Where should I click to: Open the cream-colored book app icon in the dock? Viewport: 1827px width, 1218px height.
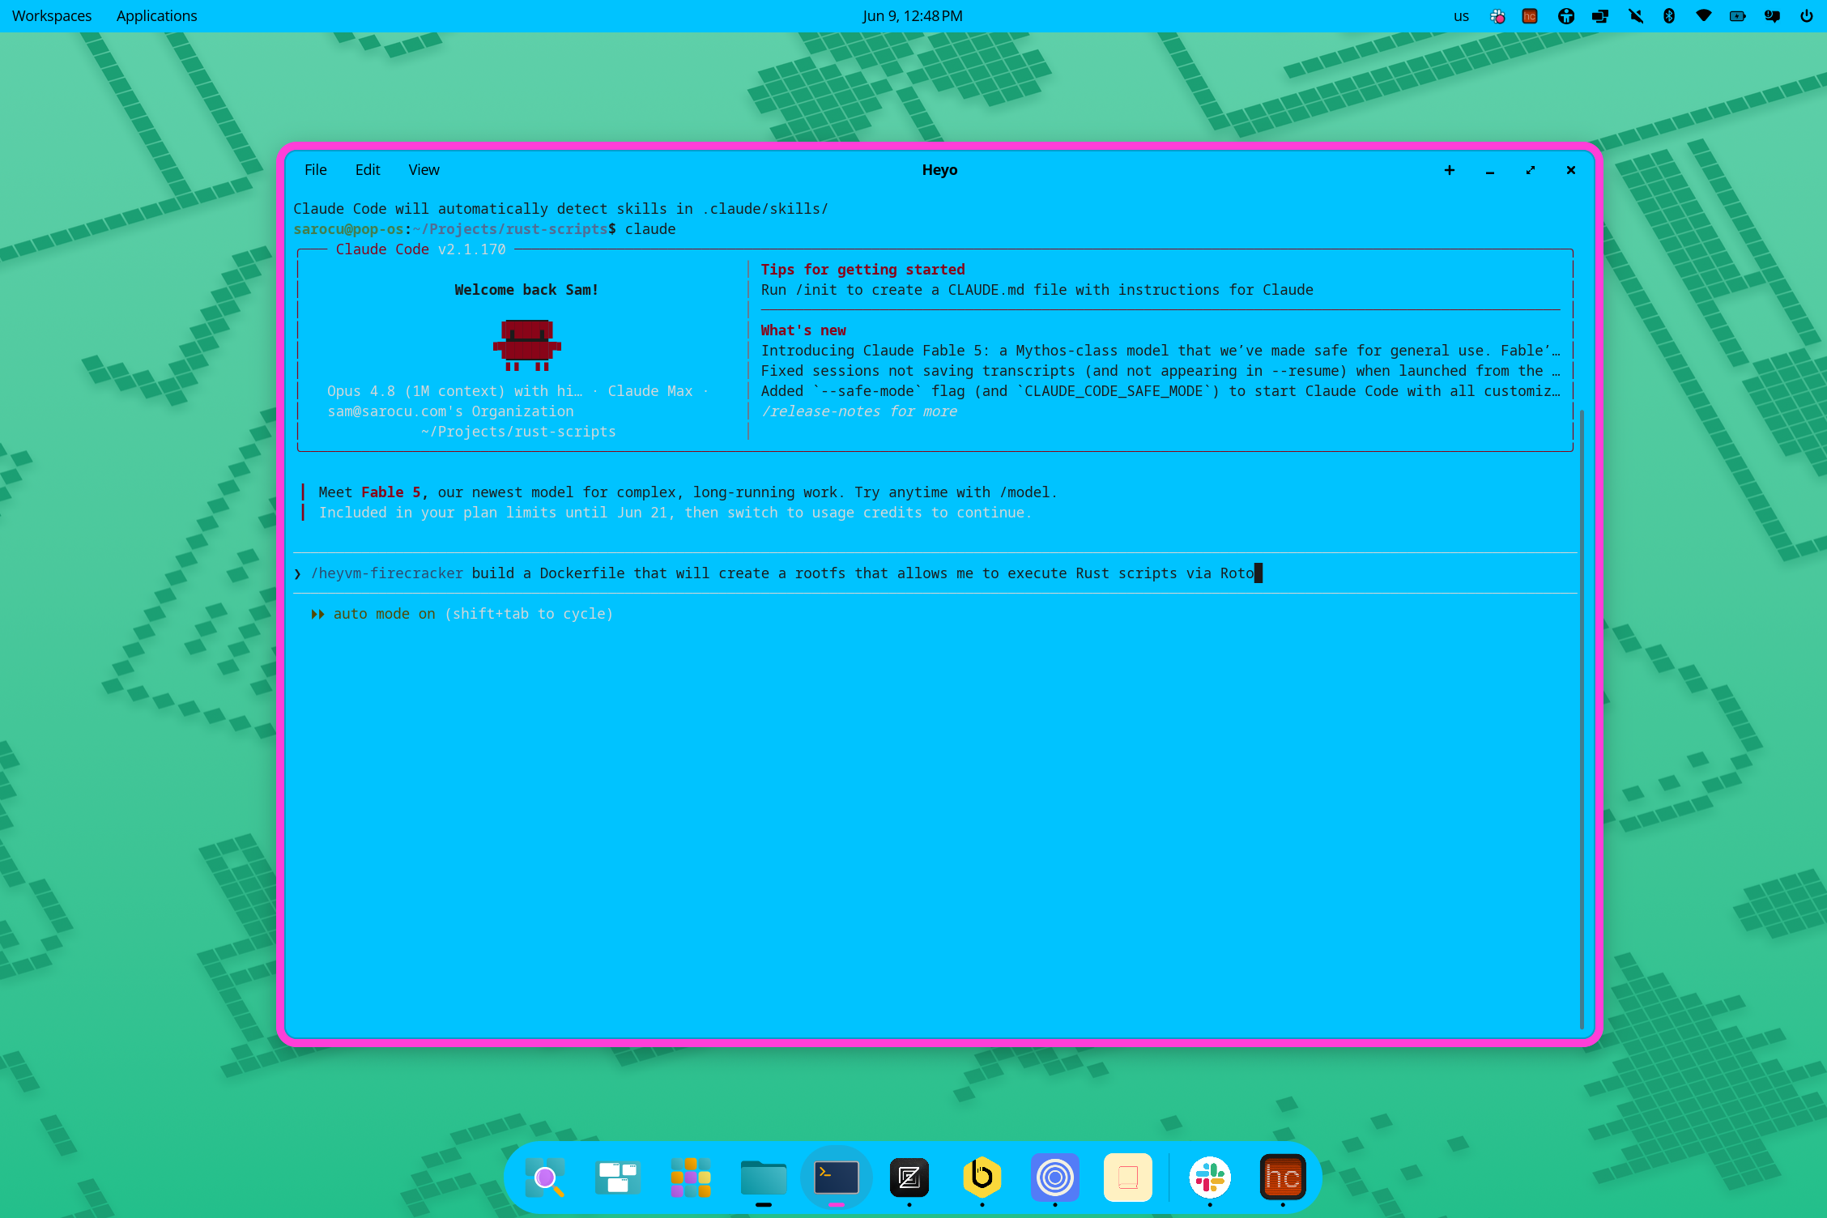[1128, 1178]
